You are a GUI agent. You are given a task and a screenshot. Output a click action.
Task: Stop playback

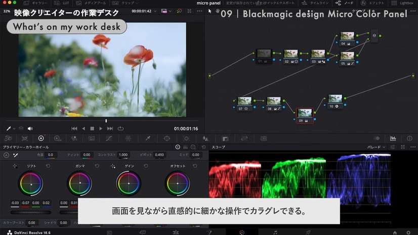92,129
